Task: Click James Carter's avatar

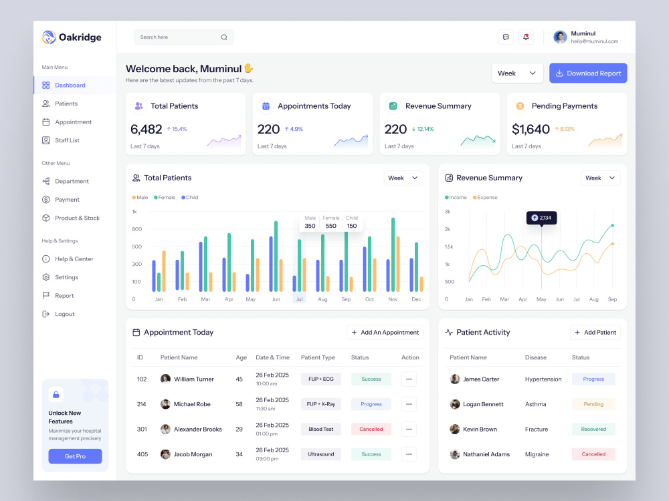Action: click(455, 379)
